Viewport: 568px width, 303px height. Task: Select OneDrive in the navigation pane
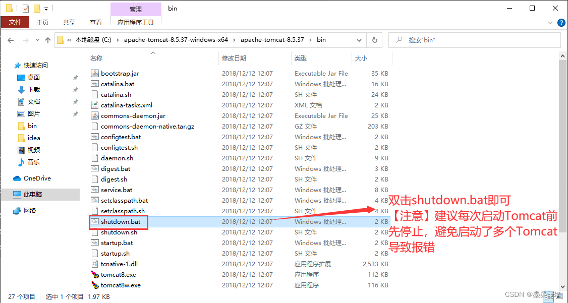[37, 178]
